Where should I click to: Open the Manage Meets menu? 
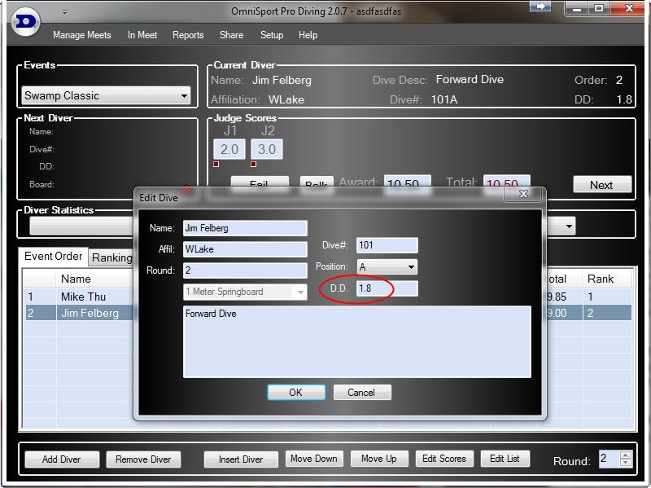click(x=82, y=35)
